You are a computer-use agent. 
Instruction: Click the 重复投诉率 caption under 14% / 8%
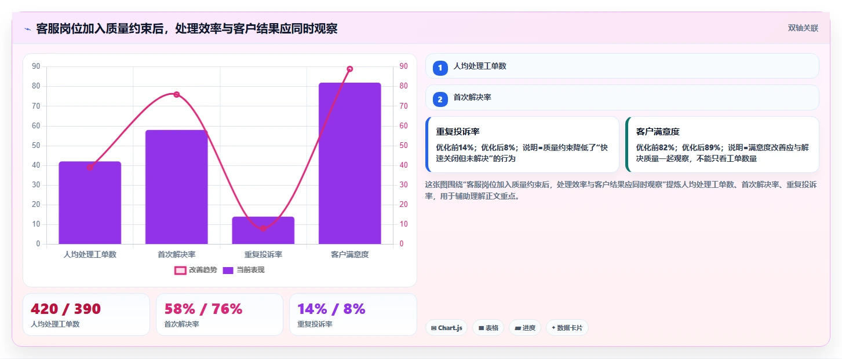pos(315,324)
